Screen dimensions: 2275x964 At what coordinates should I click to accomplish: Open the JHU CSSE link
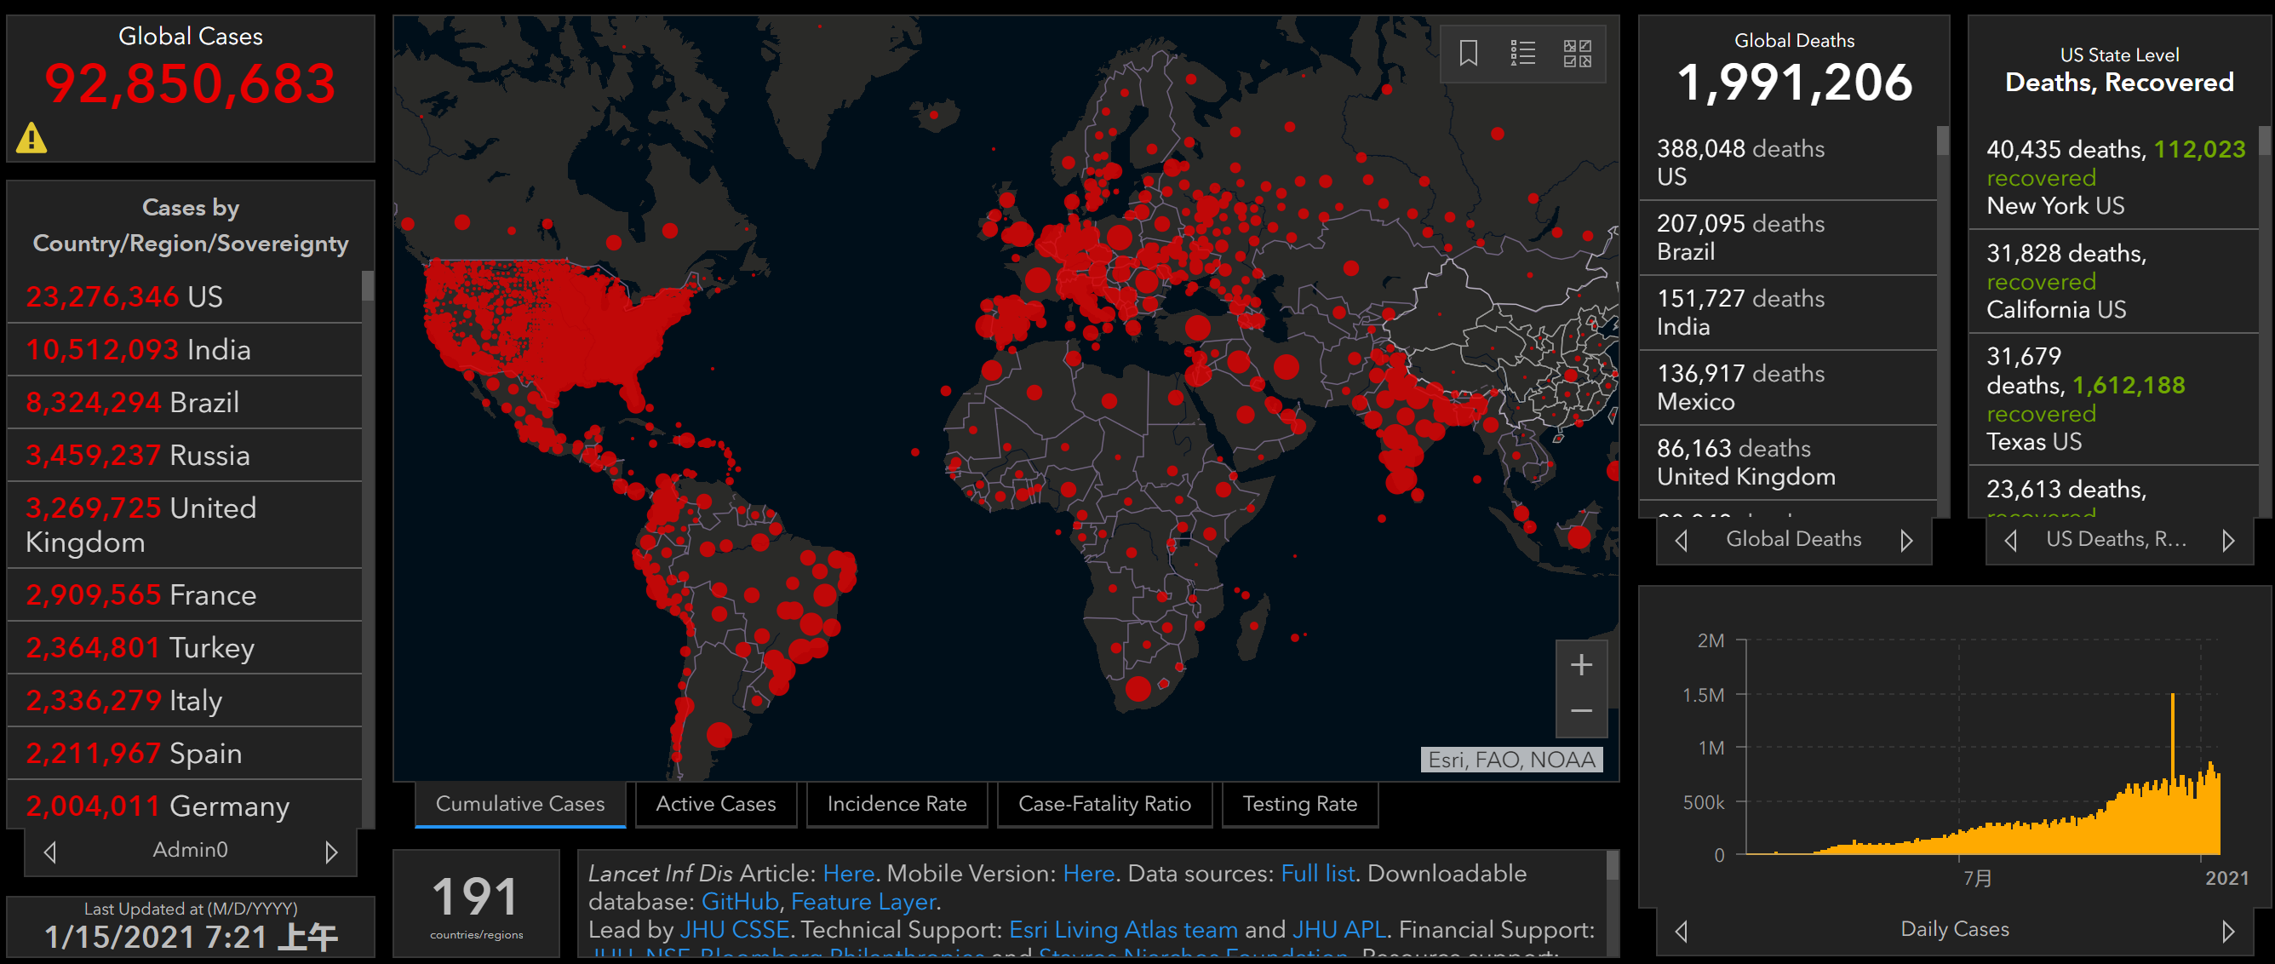(734, 930)
